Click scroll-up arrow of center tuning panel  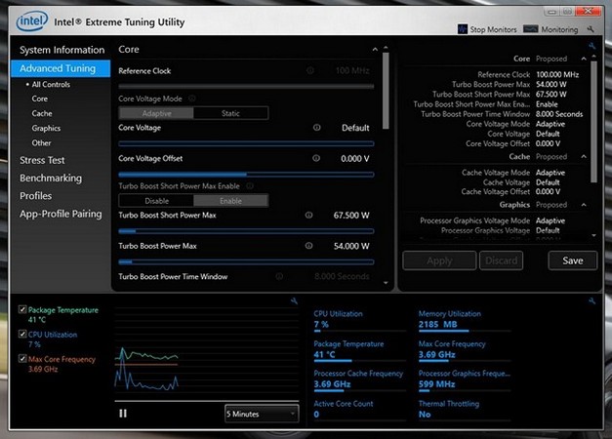click(x=386, y=48)
